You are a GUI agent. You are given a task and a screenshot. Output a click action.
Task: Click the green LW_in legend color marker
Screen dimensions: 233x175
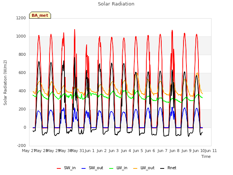point(111,168)
